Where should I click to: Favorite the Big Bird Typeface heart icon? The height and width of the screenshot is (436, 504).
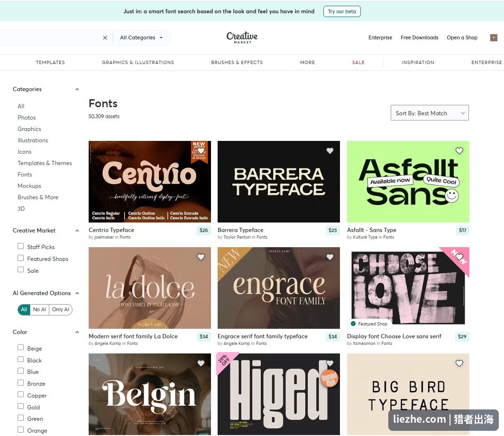[x=459, y=363]
